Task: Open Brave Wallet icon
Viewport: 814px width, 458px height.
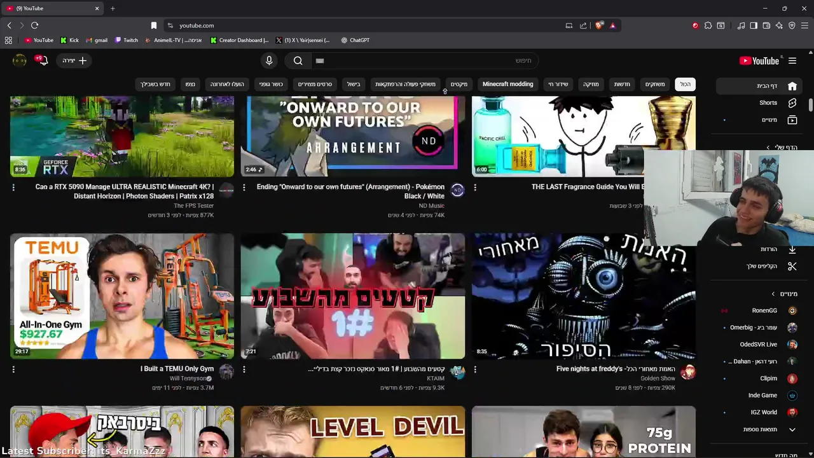Action: [x=766, y=25]
